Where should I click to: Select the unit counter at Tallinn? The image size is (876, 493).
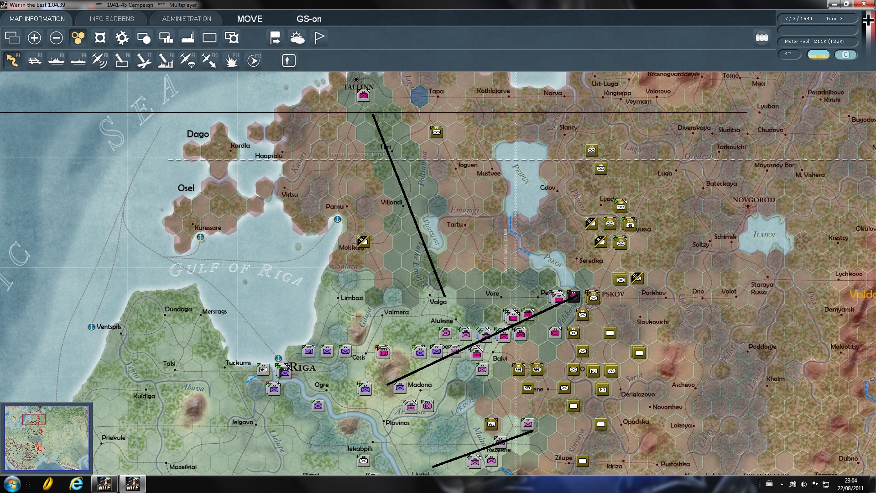364,95
